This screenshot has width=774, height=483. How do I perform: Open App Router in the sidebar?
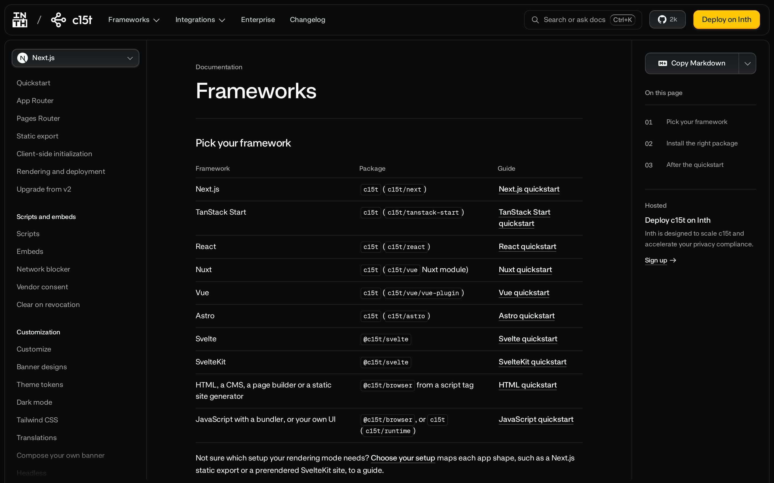pos(35,101)
